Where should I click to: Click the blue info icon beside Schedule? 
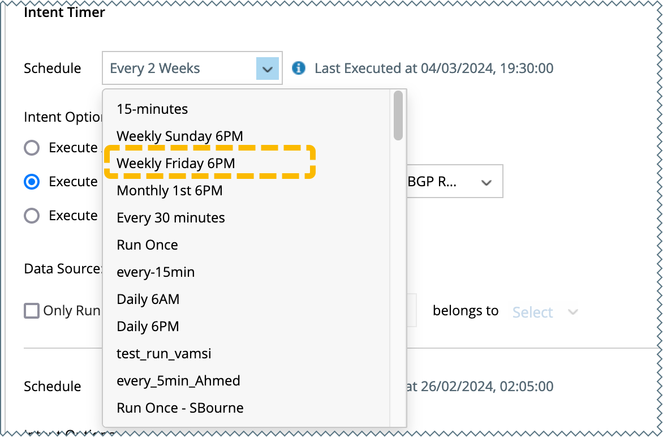pos(298,68)
